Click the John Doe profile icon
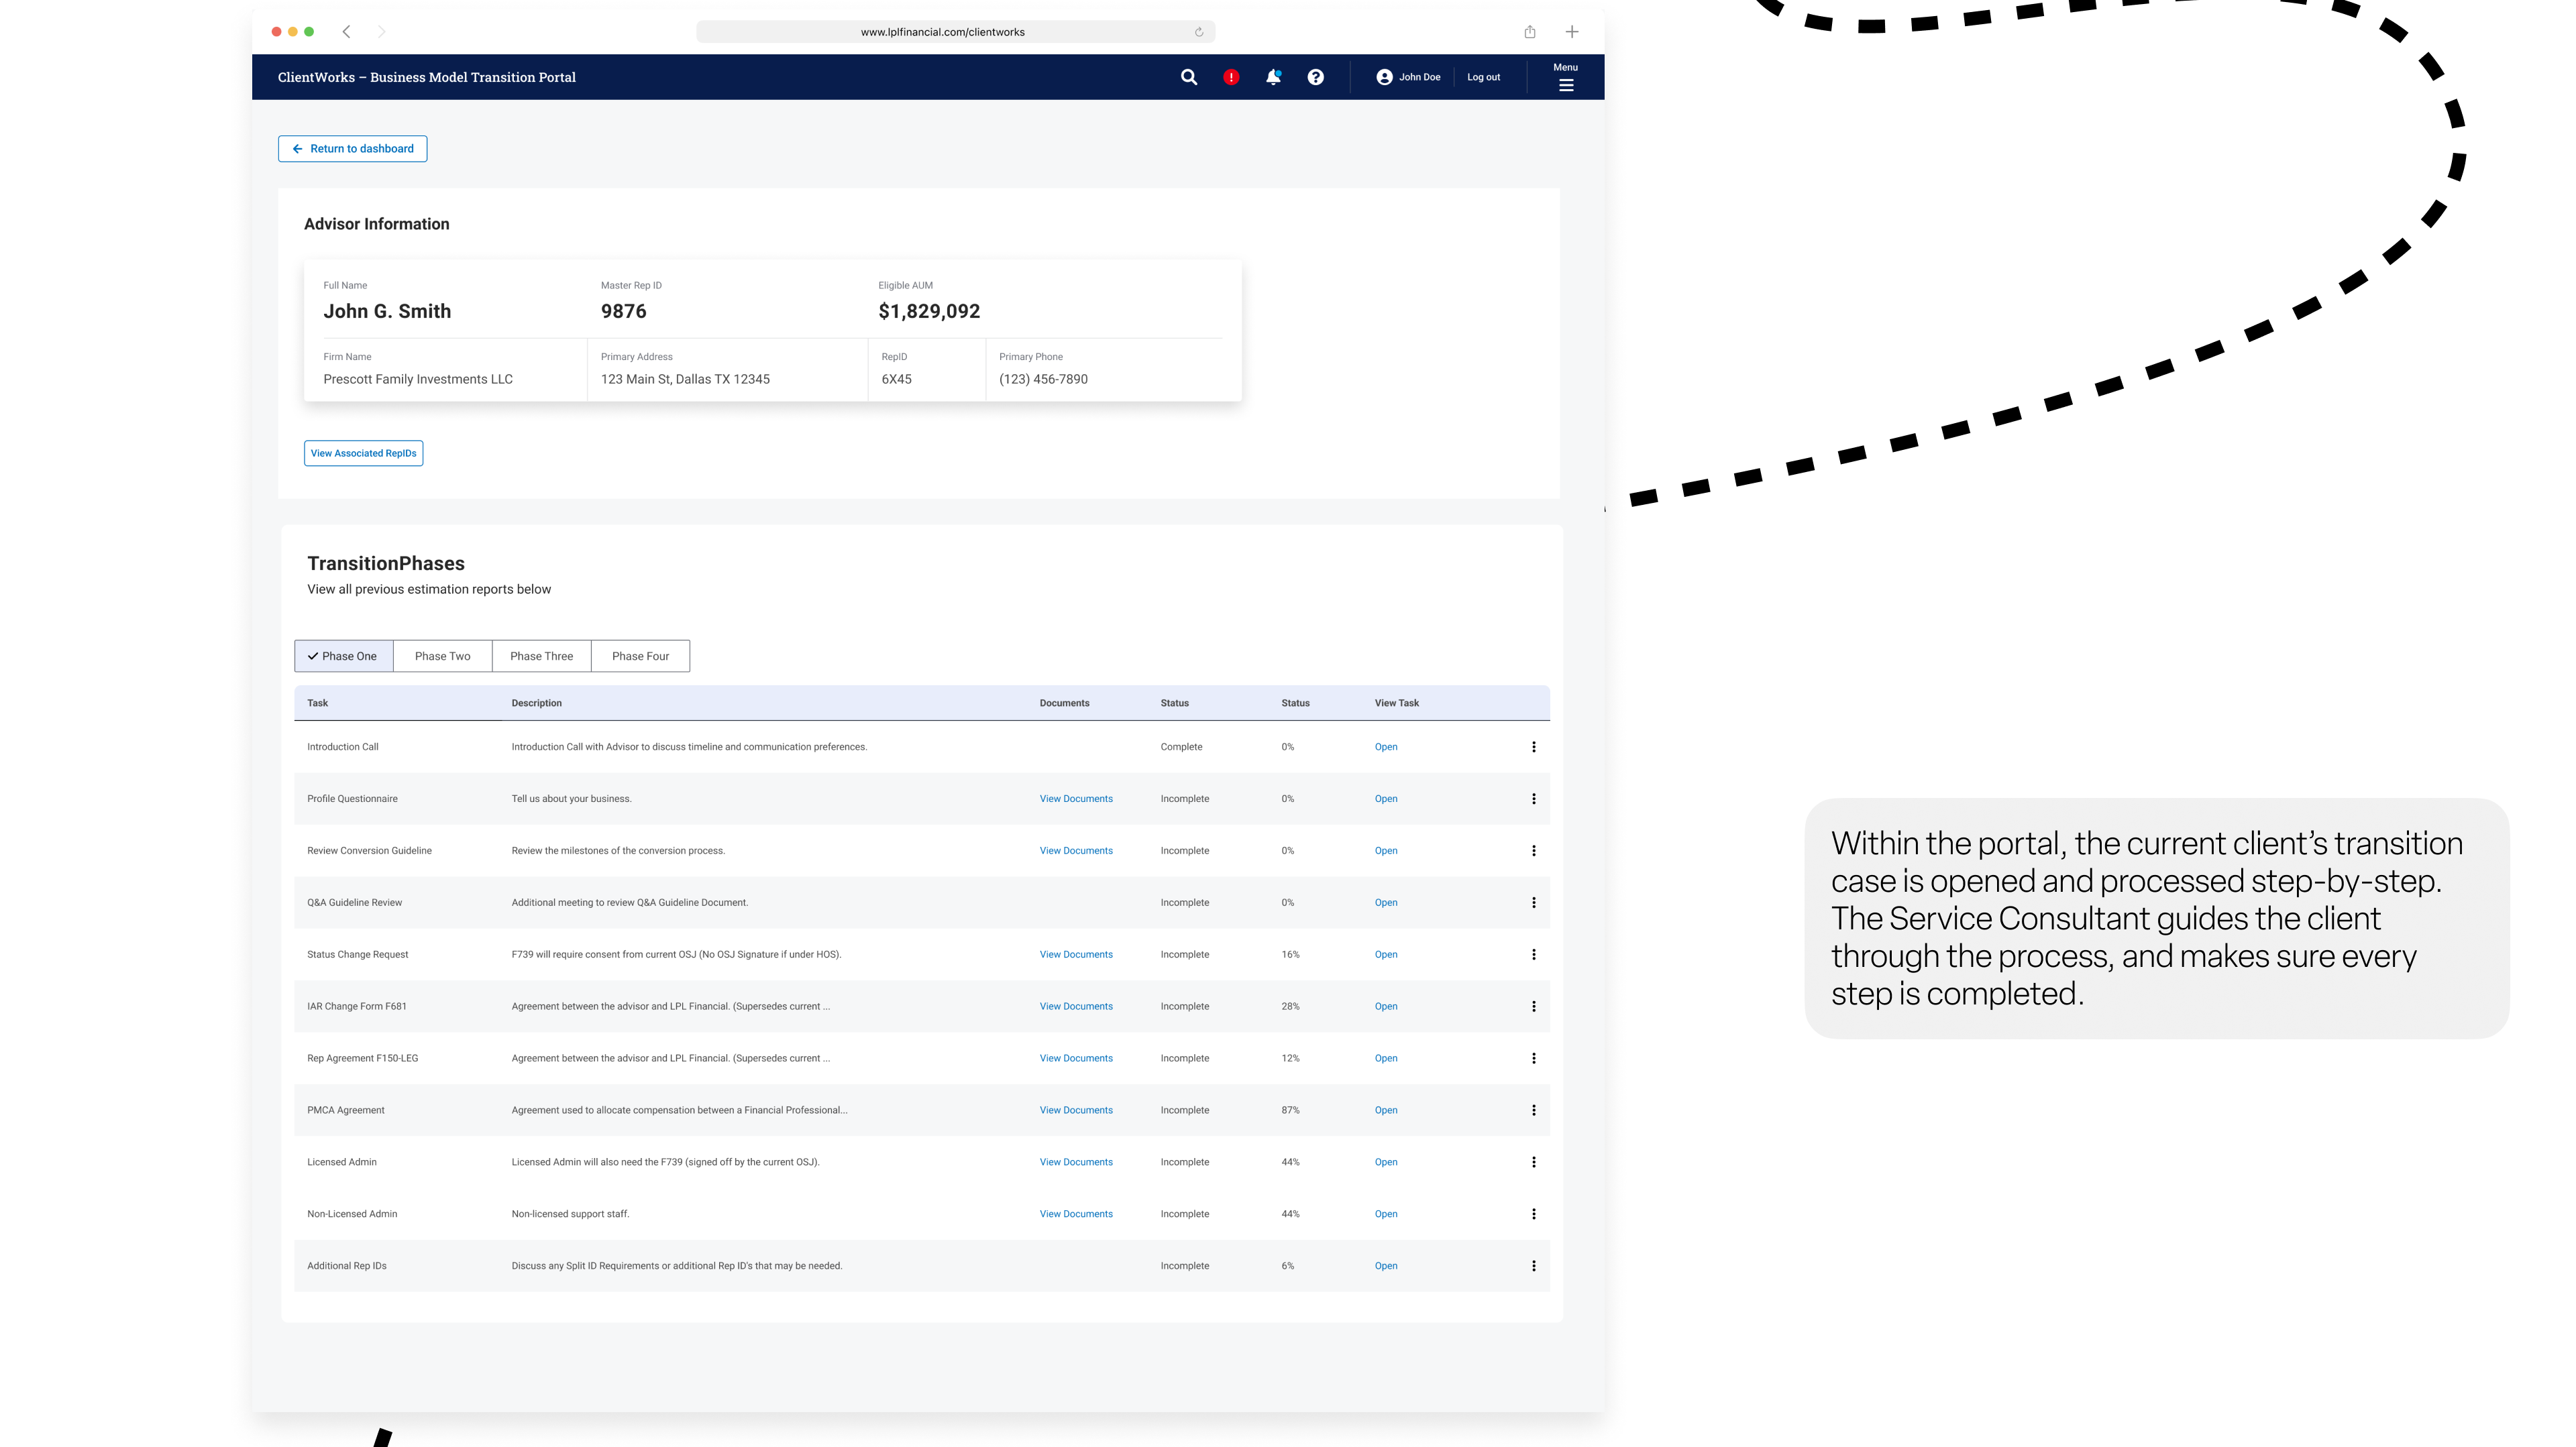2576x1447 pixels. [x=1384, y=77]
